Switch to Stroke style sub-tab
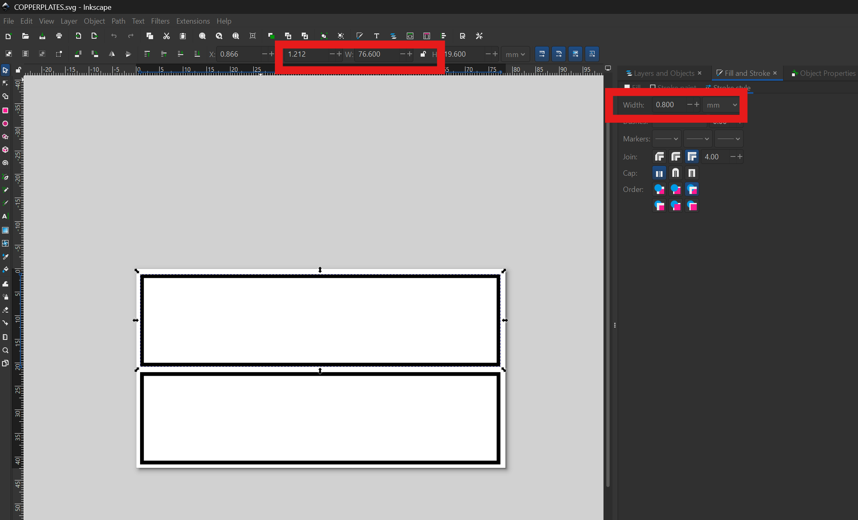858x520 pixels. click(728, 87)
